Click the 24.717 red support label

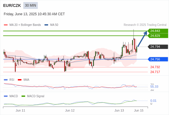pos(155,72)
